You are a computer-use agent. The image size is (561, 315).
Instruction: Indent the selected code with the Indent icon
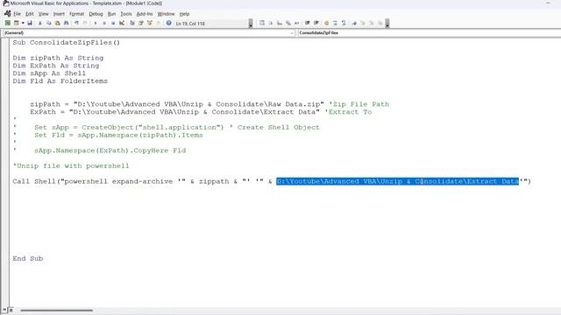308,24
